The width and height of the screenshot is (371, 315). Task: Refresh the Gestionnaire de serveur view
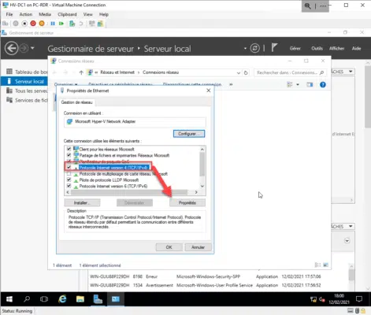(x=254, y=48)
